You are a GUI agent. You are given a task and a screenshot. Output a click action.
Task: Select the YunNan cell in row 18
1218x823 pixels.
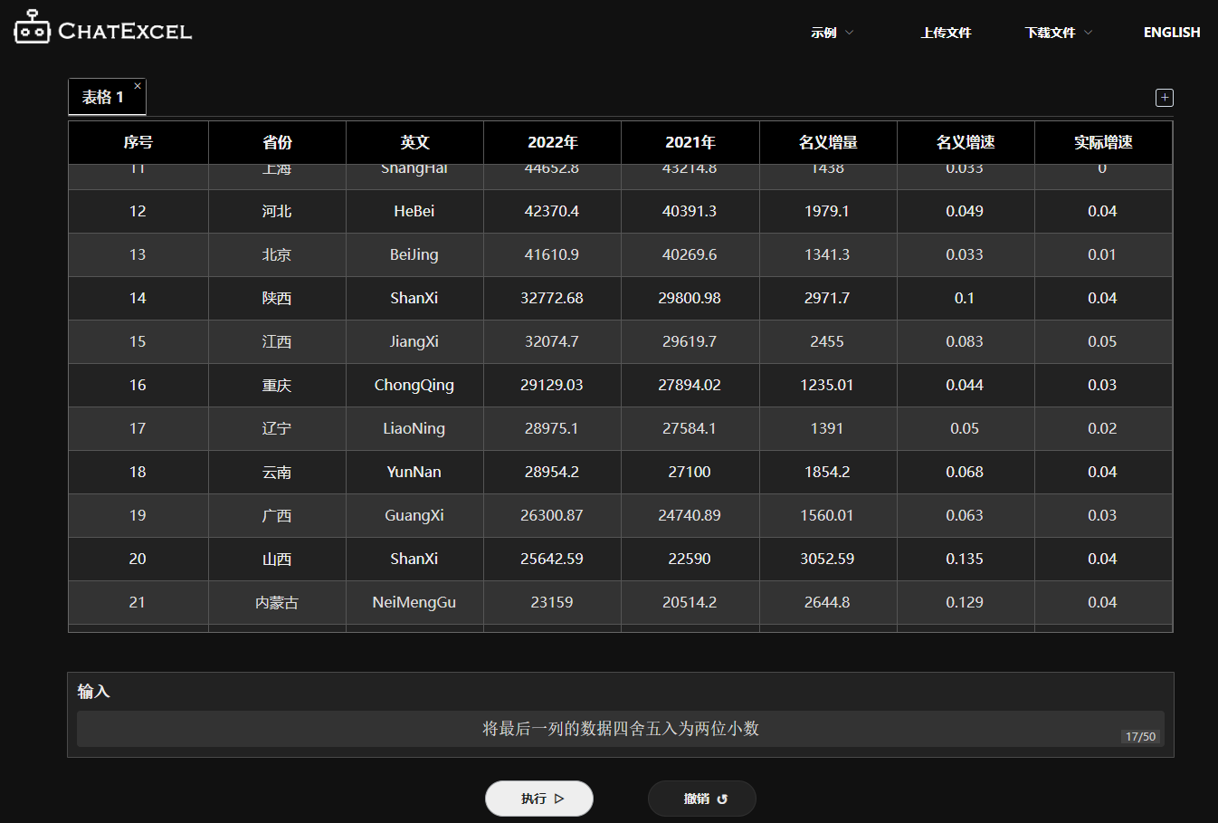click(414, 472)
